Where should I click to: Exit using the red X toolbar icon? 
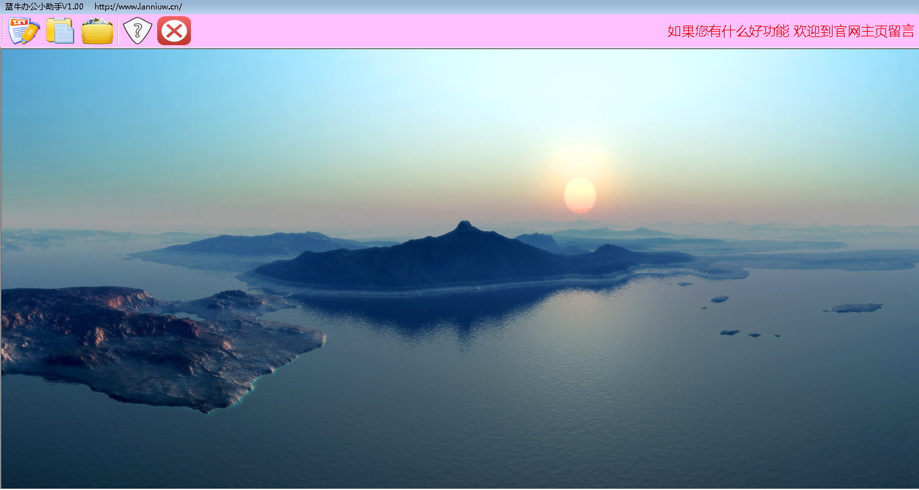pos(174,31)
